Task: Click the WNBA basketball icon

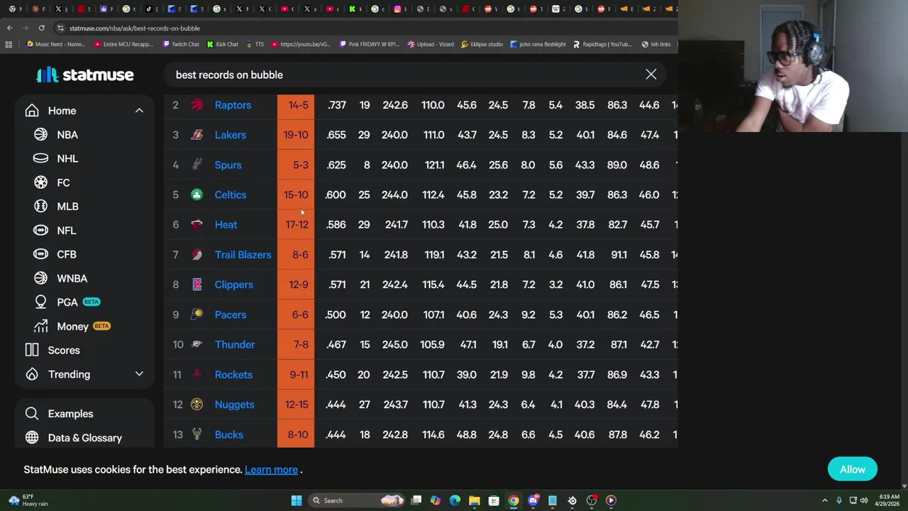Action: click(40, 278)
